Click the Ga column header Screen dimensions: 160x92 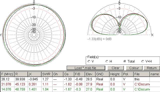coord(68,74)
